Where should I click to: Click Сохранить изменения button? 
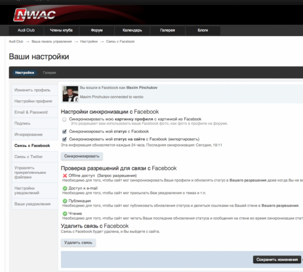pyautogui.click(x=277, y=260)
